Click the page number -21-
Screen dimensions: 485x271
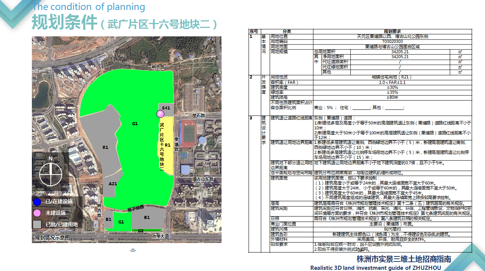click(x=133, y=250)
